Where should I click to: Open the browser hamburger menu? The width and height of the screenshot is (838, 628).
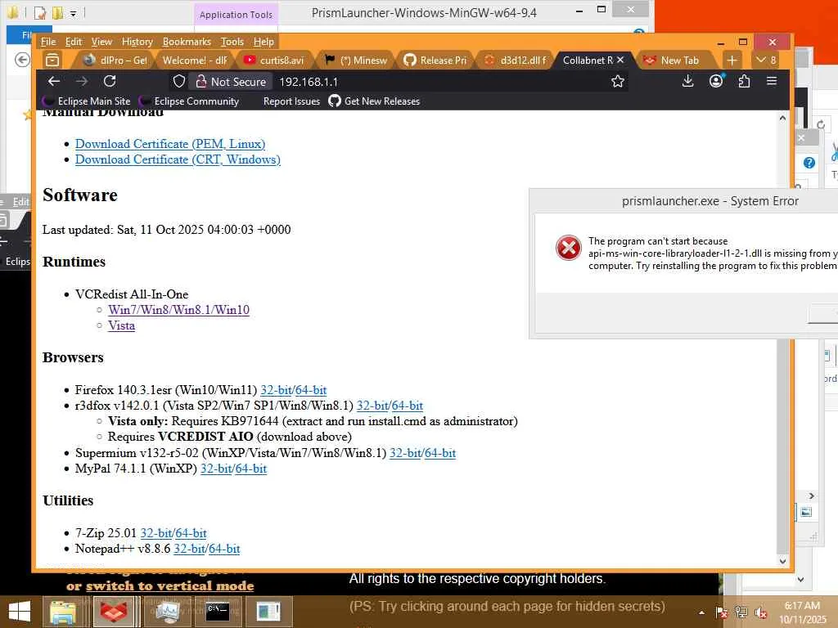point(772,81)
